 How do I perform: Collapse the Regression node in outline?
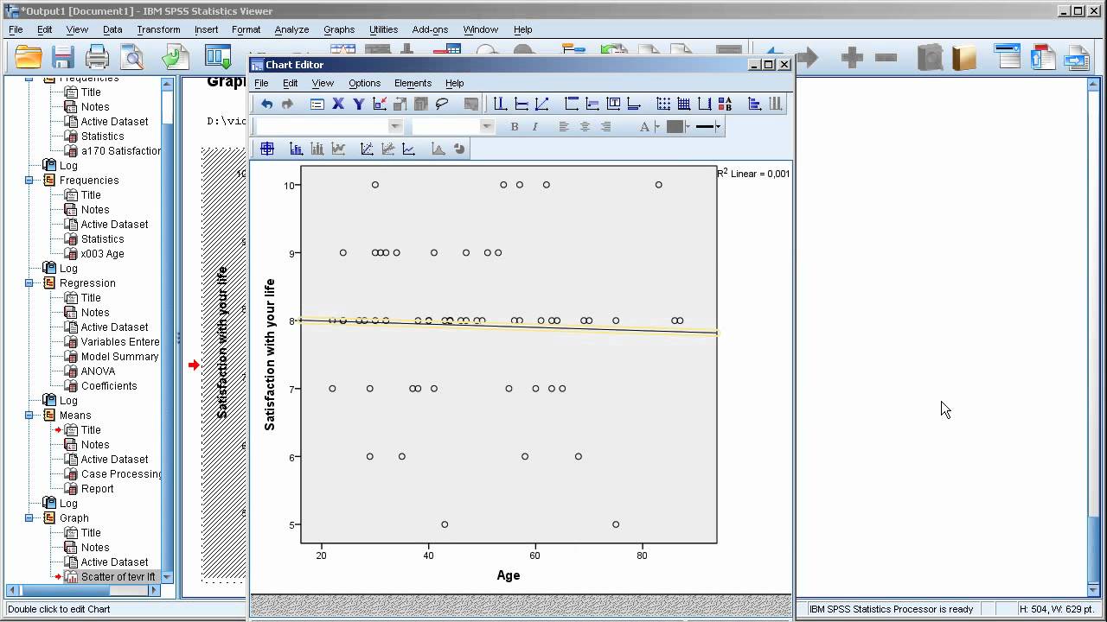(29, 283)
